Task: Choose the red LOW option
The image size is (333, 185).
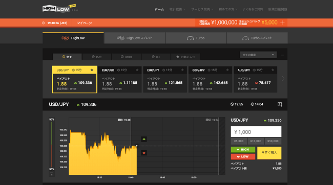Action: click(243, 156)
